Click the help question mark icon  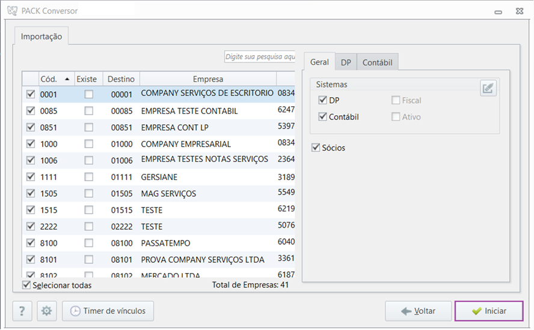[x=22, y=311]
